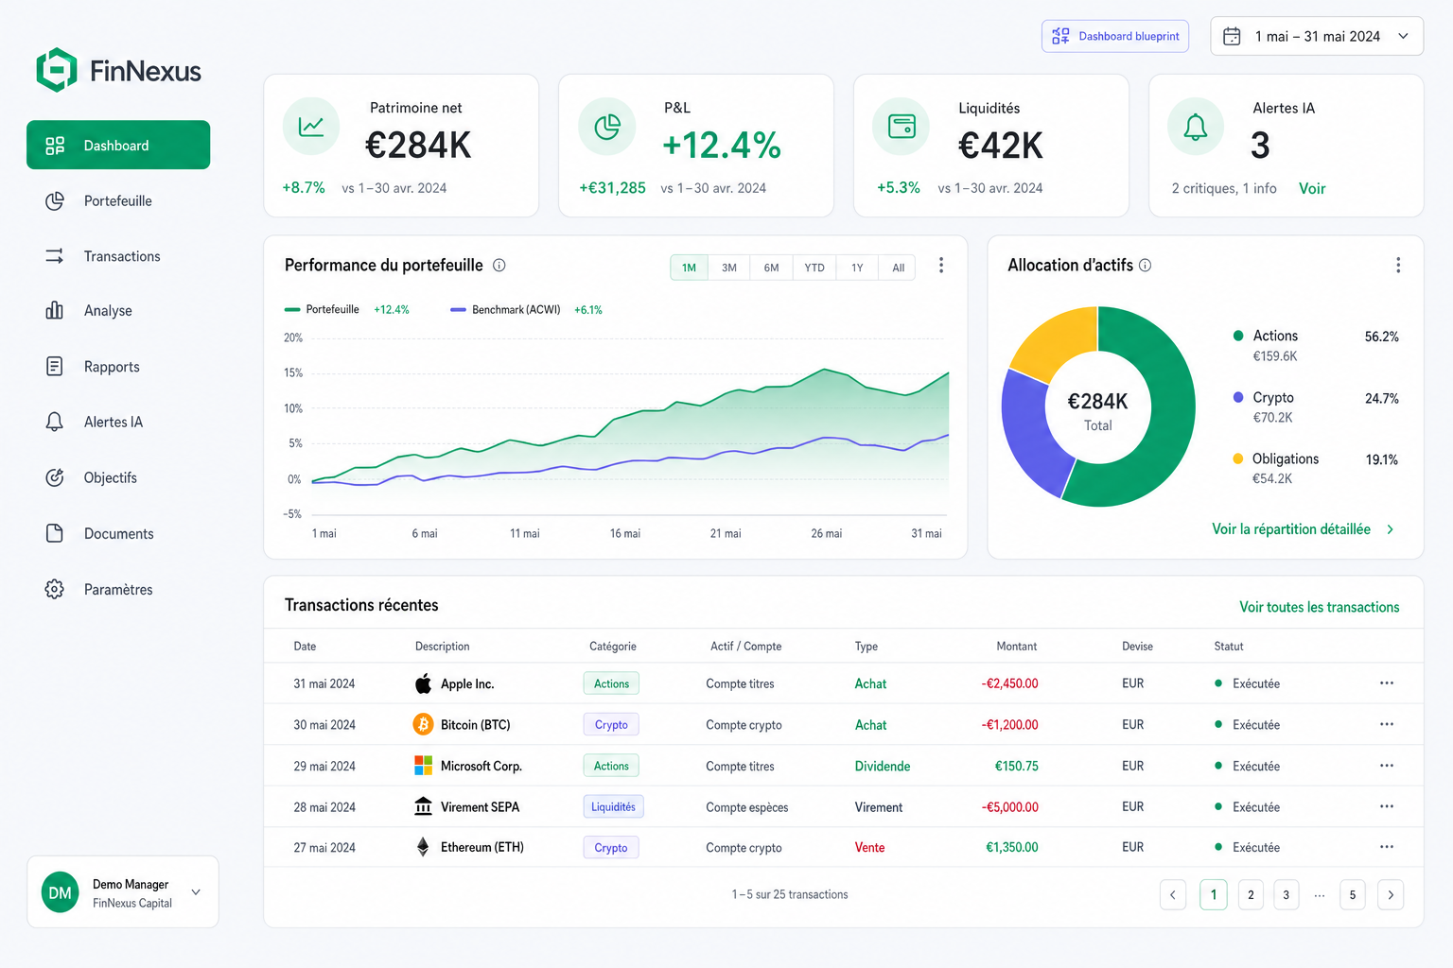This screenshot has height=968, width=1453.
Task: Expand the date range dropdown chevron
Action: [1404, 36]
